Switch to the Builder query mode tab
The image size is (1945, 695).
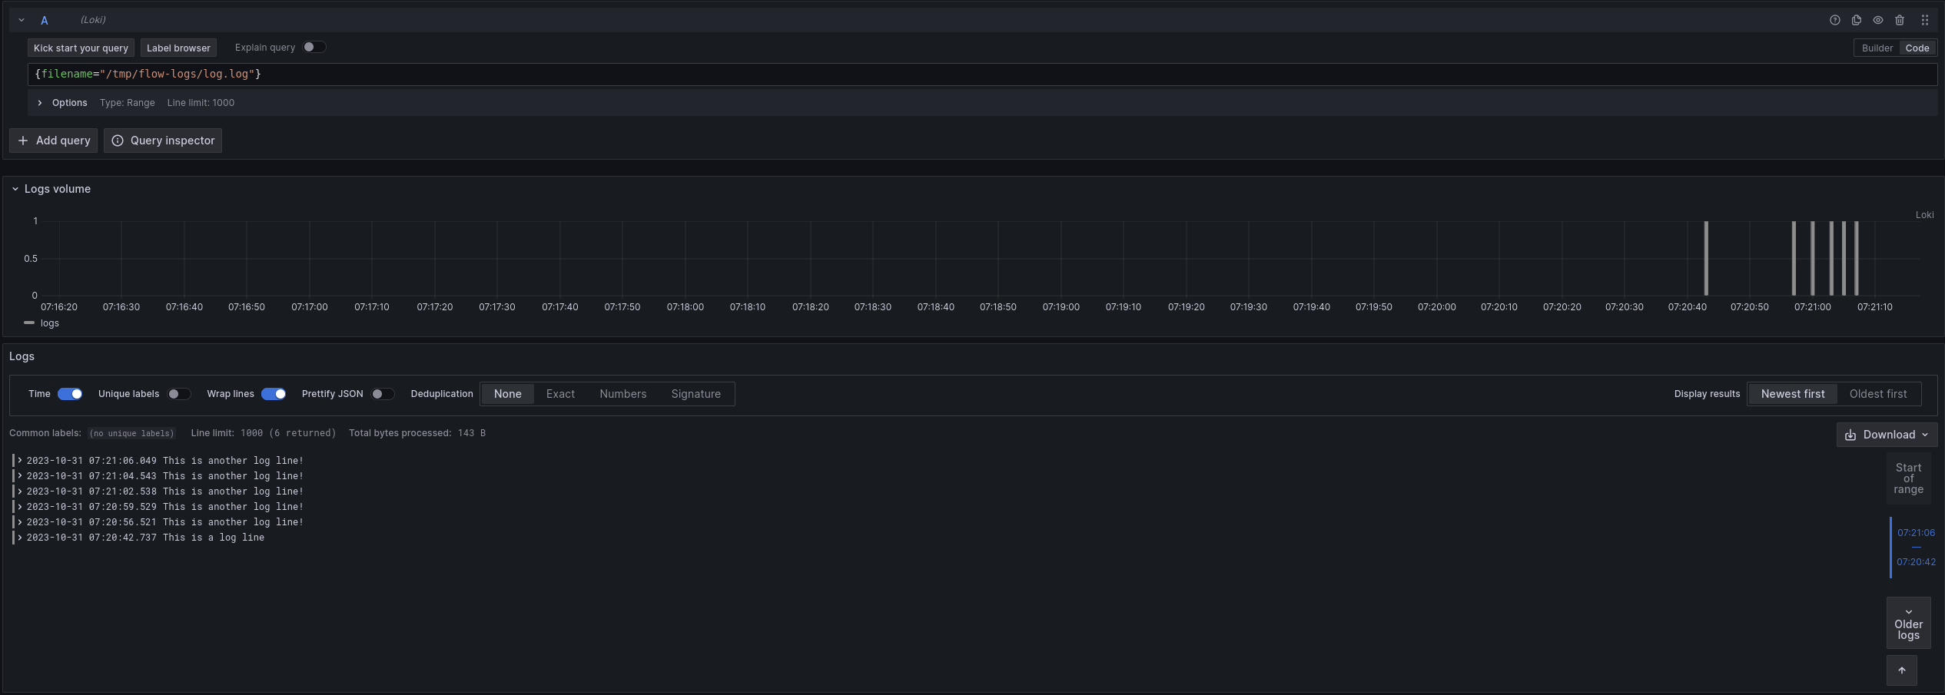point(1877,48)
